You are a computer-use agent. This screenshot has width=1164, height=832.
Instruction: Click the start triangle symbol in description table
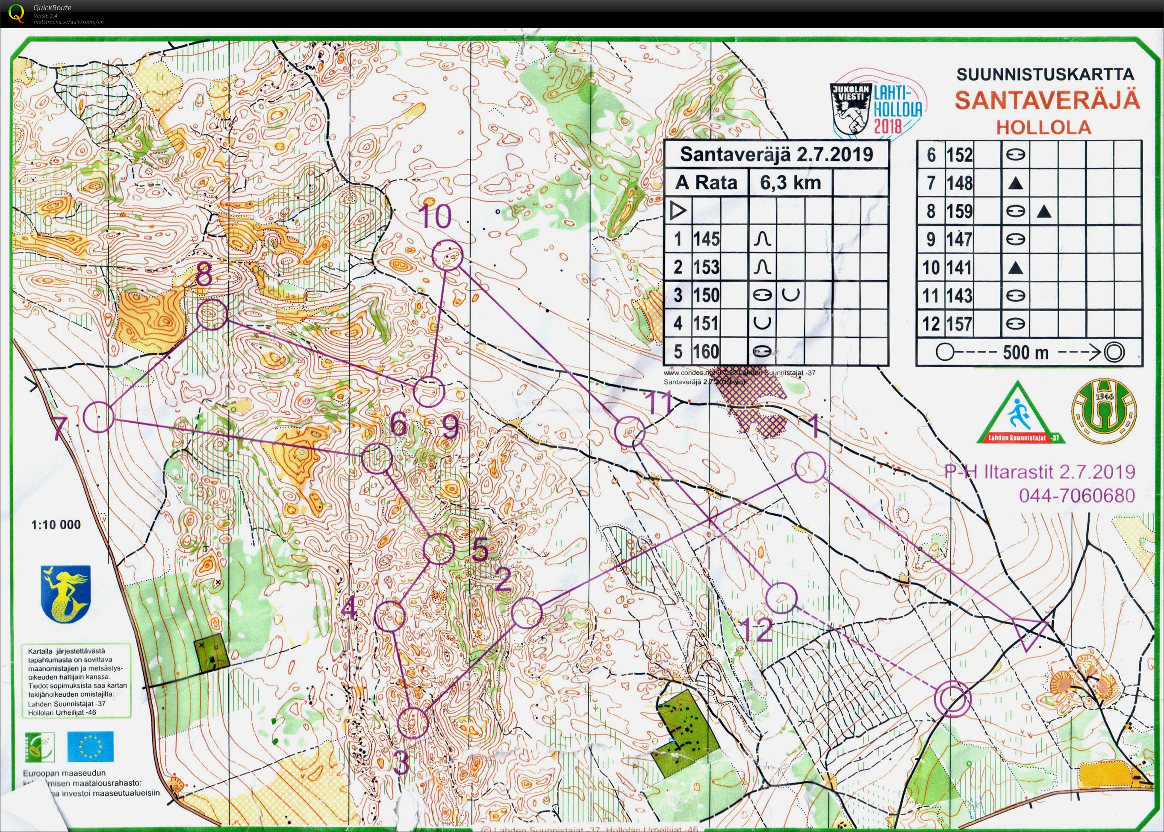[679, 211]
